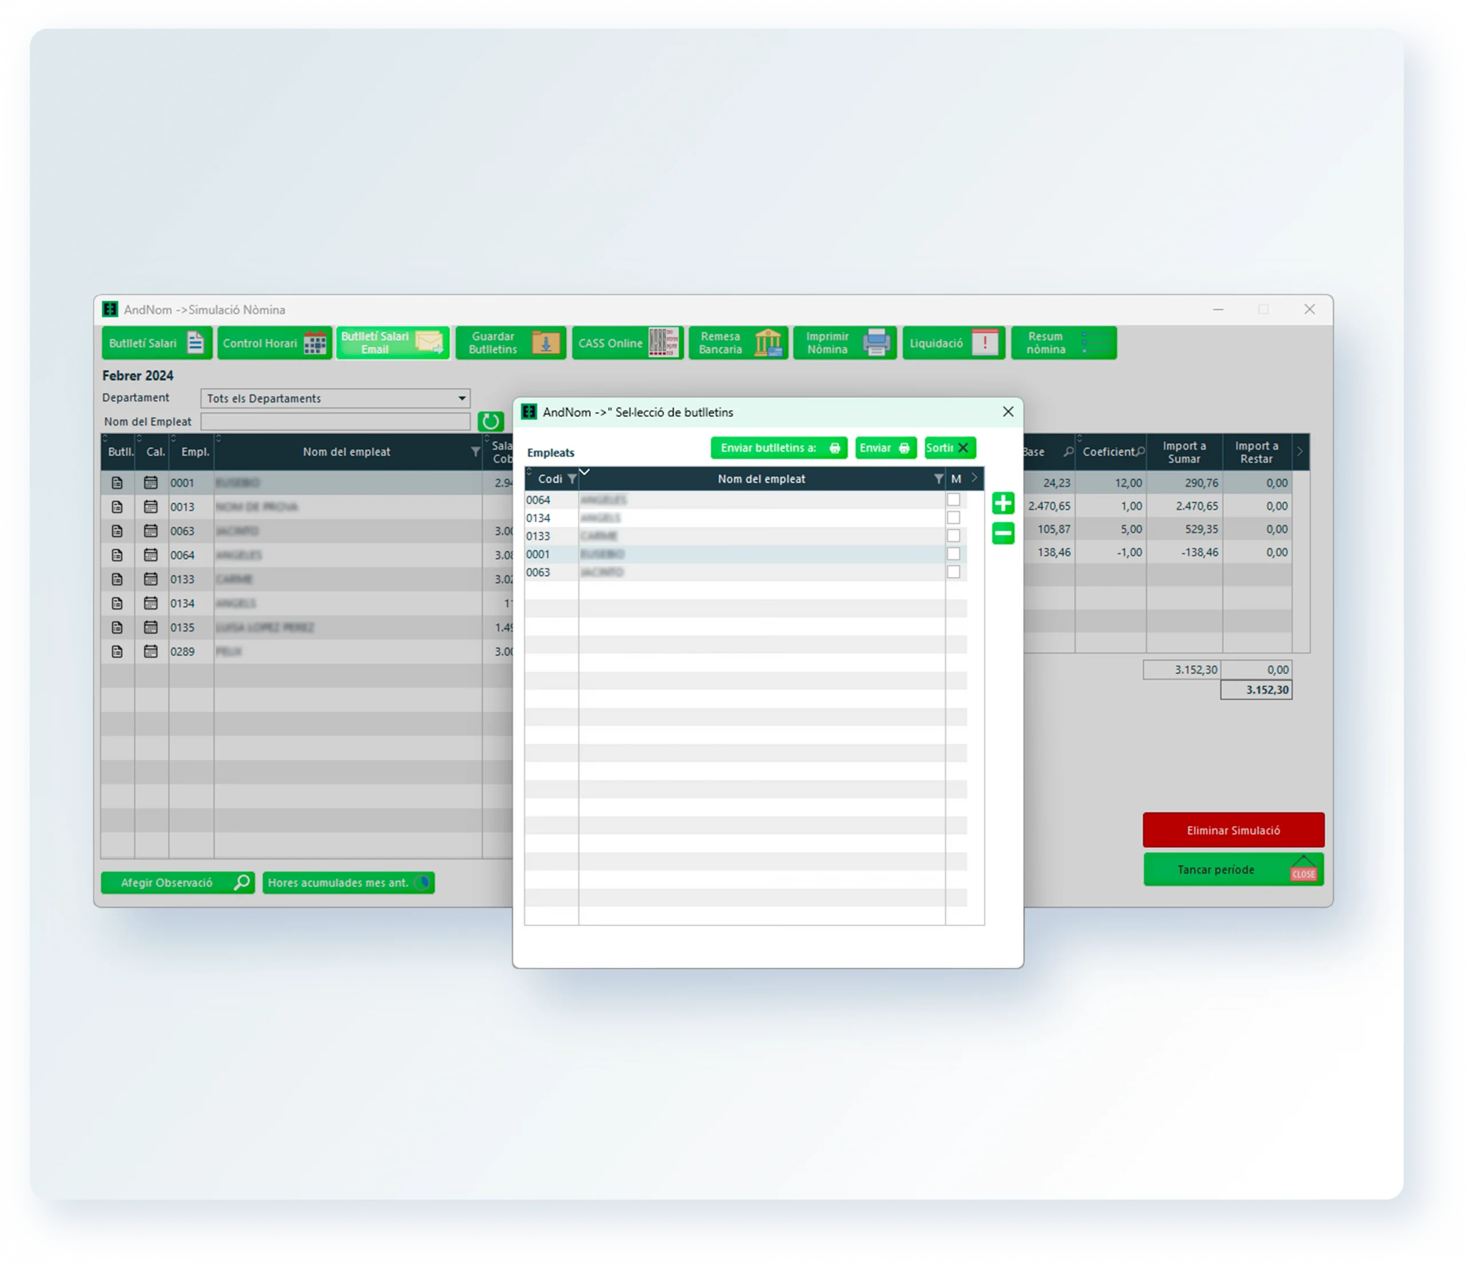Click the green plus add button

1003,503
